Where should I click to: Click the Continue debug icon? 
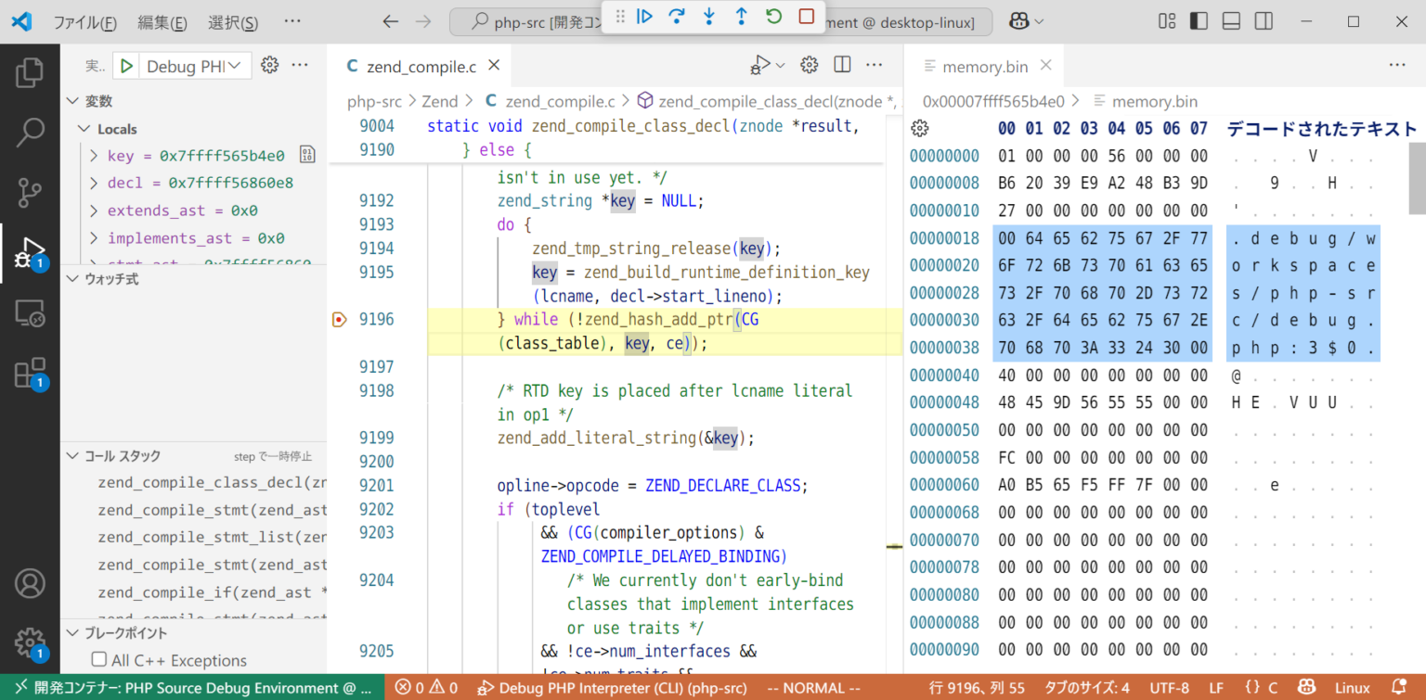(x=644, y=16)
